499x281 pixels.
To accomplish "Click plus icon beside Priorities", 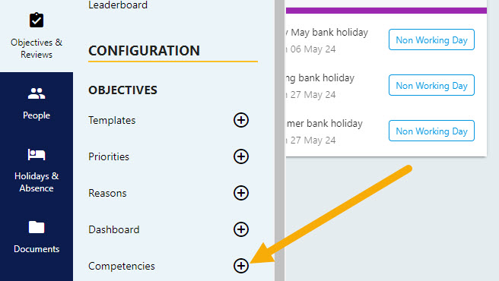I will [x=241, y=156].
